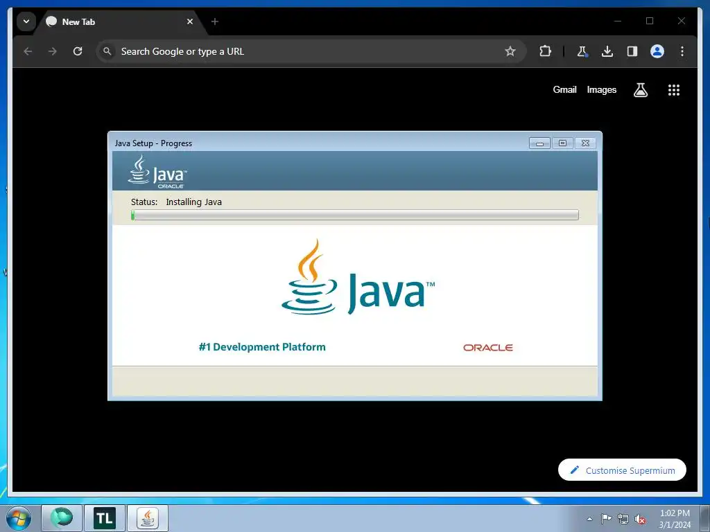Open Chrome Labs flask icon in toolbar
The height and width of the screenshot is (532, 710).
[582, 51]
